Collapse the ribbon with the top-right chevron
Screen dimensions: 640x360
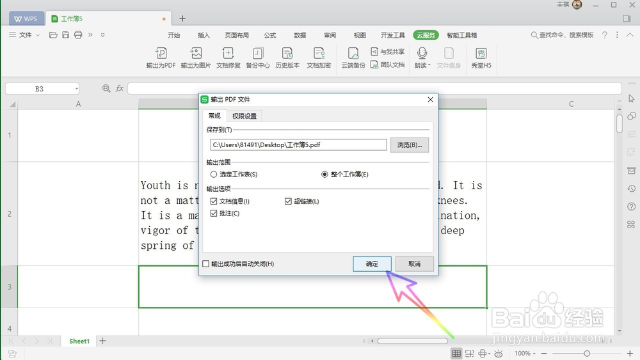630,35
